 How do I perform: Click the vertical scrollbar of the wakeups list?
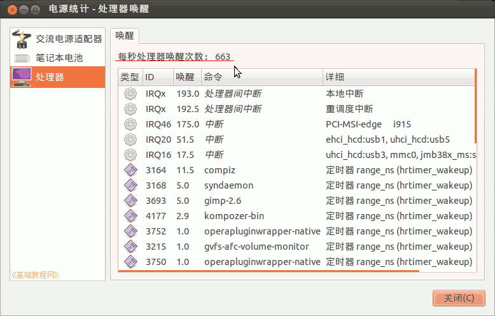pos(475,107)
